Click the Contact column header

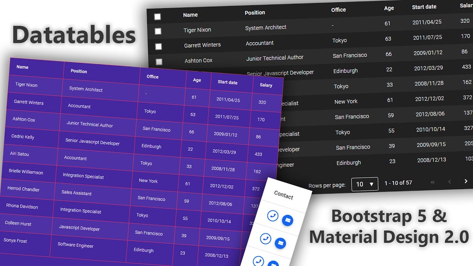[283, 195]
